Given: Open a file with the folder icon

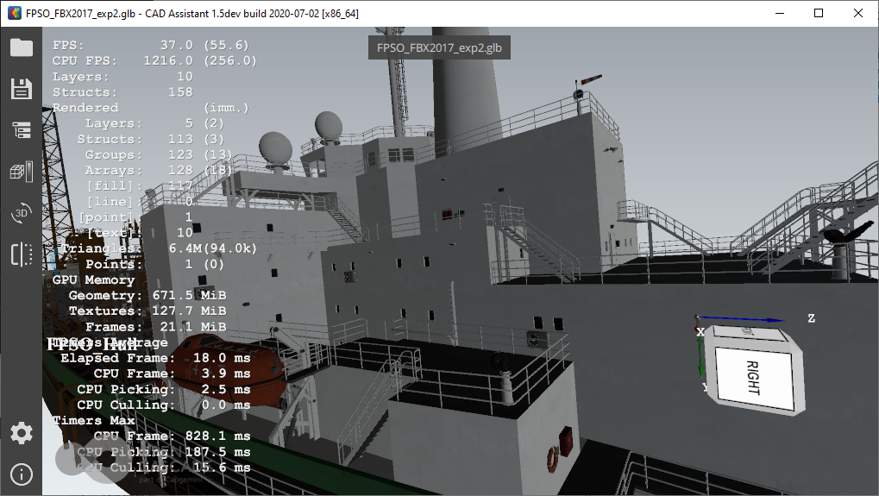Looking at the screenshot, I should coord(21,47).
